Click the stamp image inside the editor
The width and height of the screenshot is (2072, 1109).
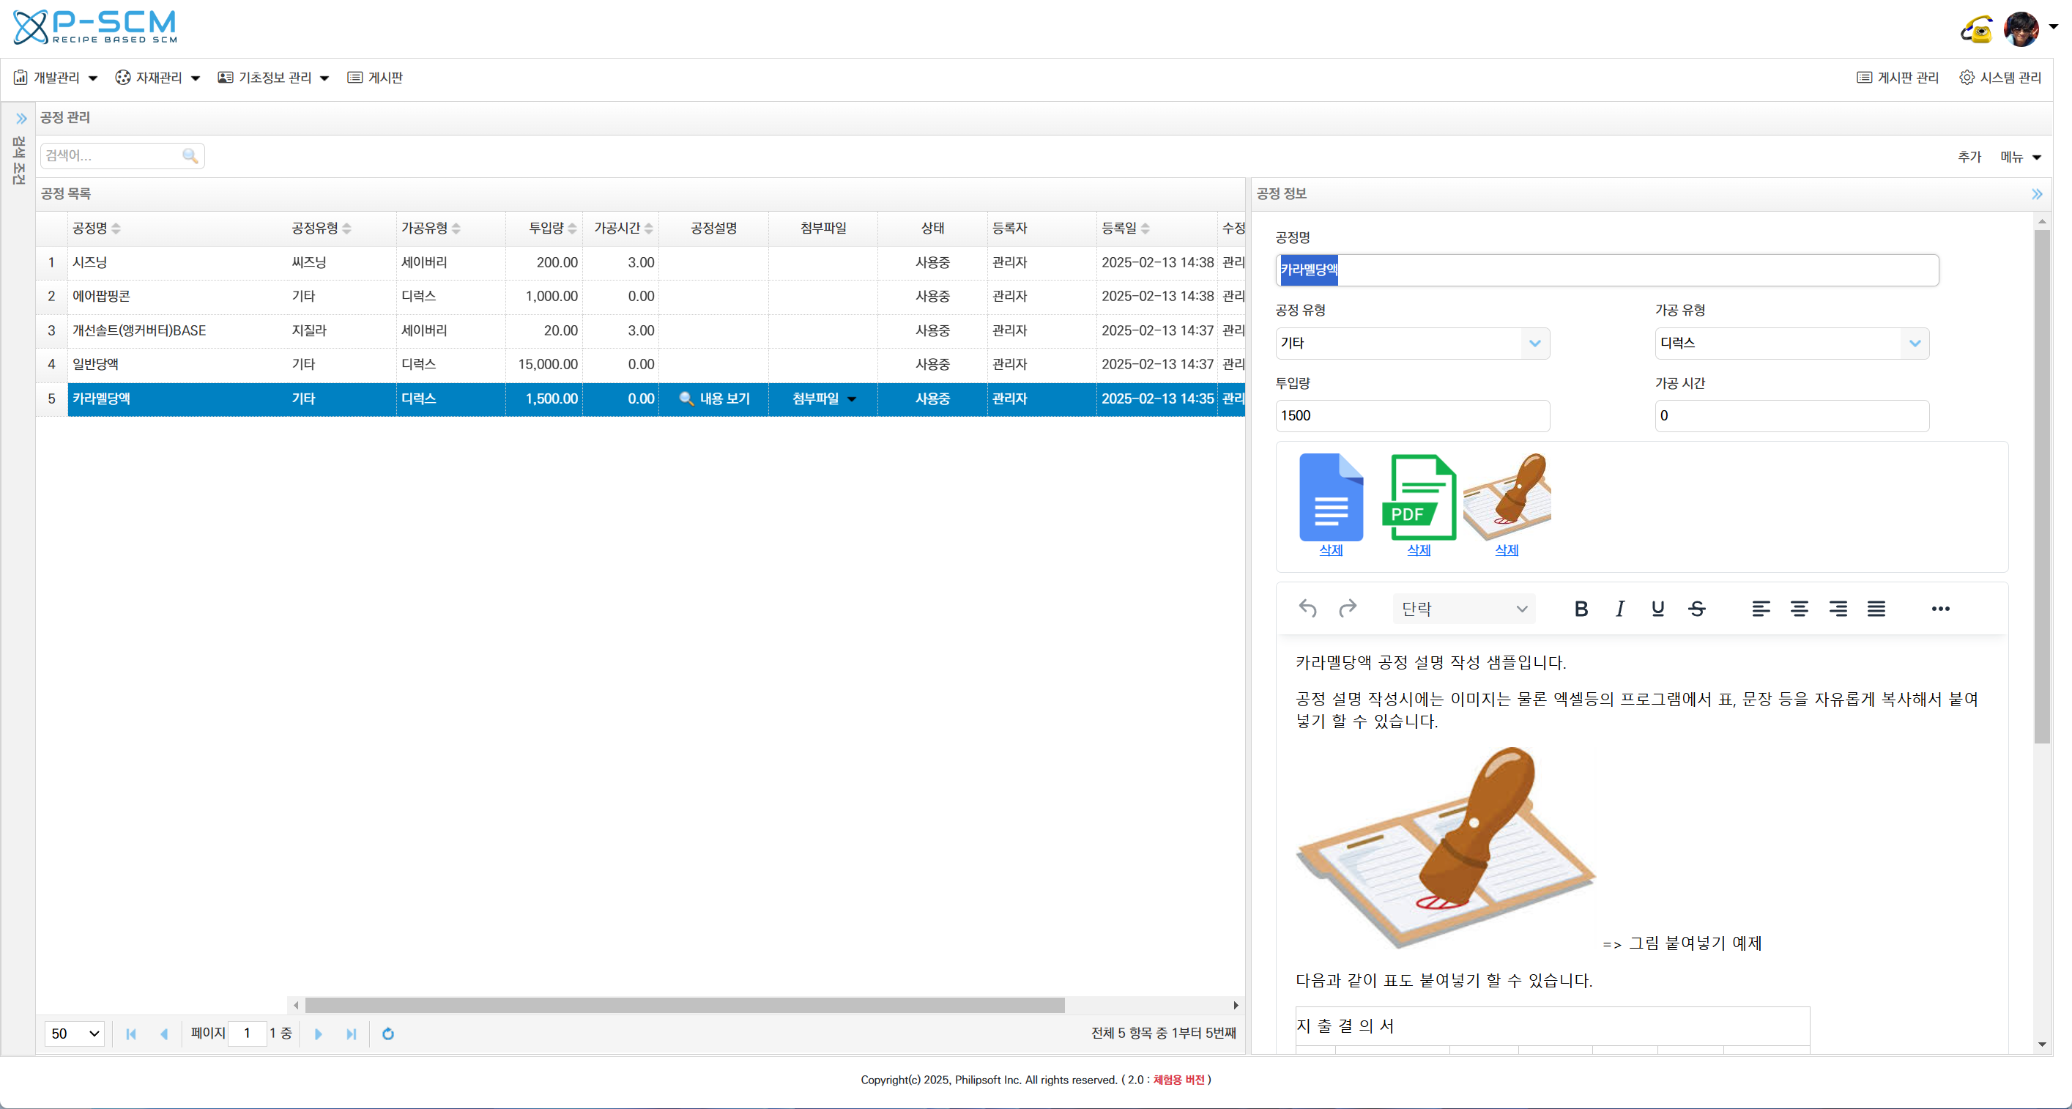click(x=1447, y=847)
